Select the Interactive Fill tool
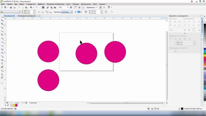This screenshot has height=116, width=206. 2,71
